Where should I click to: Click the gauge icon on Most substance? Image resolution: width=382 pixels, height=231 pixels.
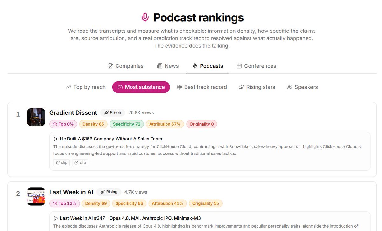(x=120, y=87)
